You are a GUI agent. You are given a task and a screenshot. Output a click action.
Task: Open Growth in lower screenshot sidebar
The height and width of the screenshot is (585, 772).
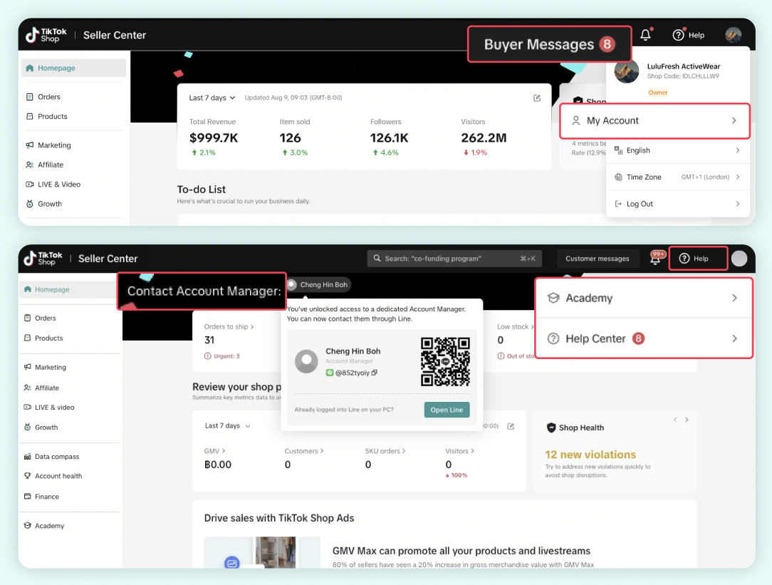(41, 428)
